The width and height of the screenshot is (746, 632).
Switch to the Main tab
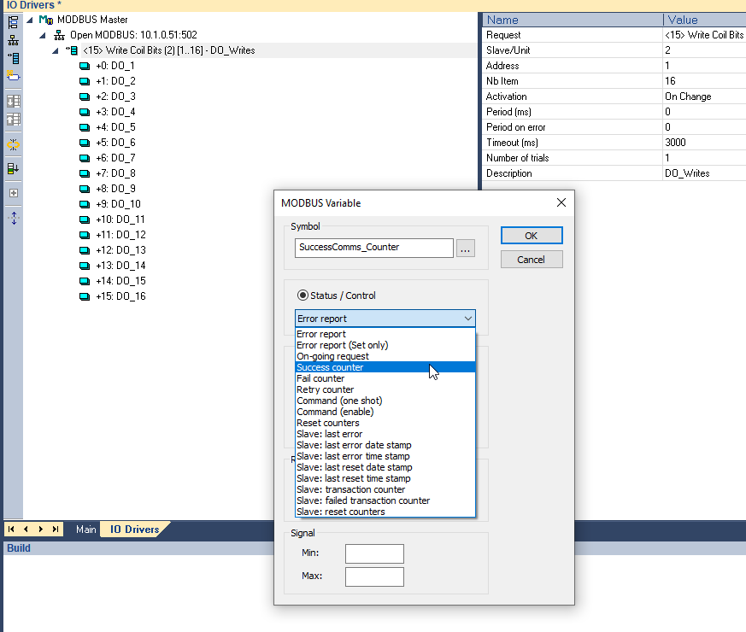click(85, 530)
